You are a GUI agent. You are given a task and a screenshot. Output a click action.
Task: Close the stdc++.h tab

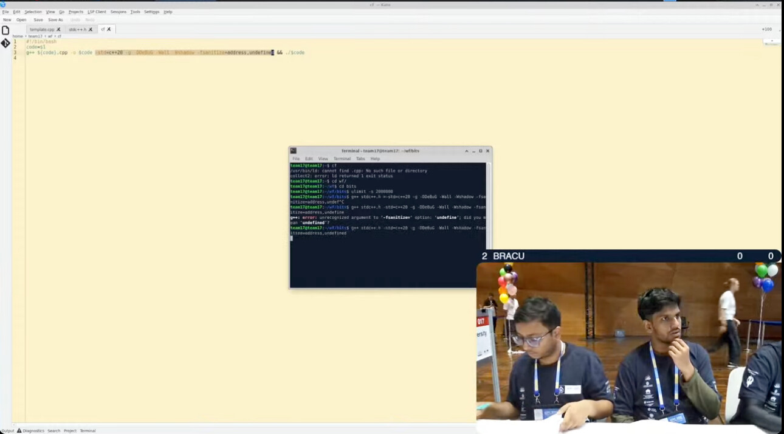[91, 29]
